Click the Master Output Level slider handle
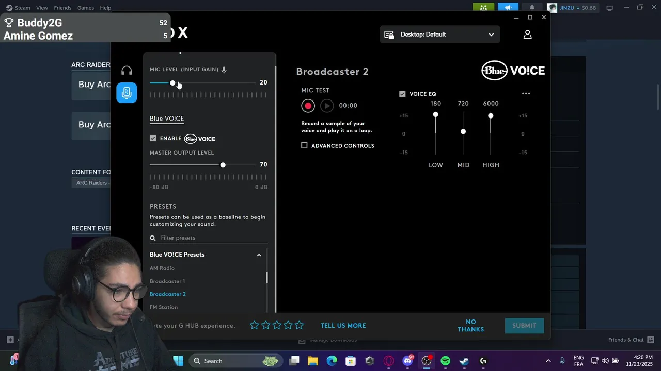Viewport: 661px width, 371px height. pos(223,165)
